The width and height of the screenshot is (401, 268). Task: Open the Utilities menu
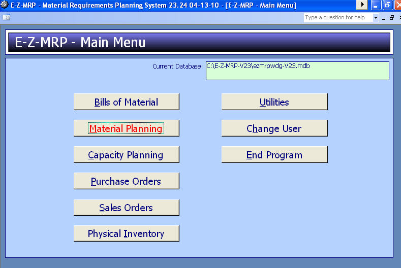coord(274,102)
